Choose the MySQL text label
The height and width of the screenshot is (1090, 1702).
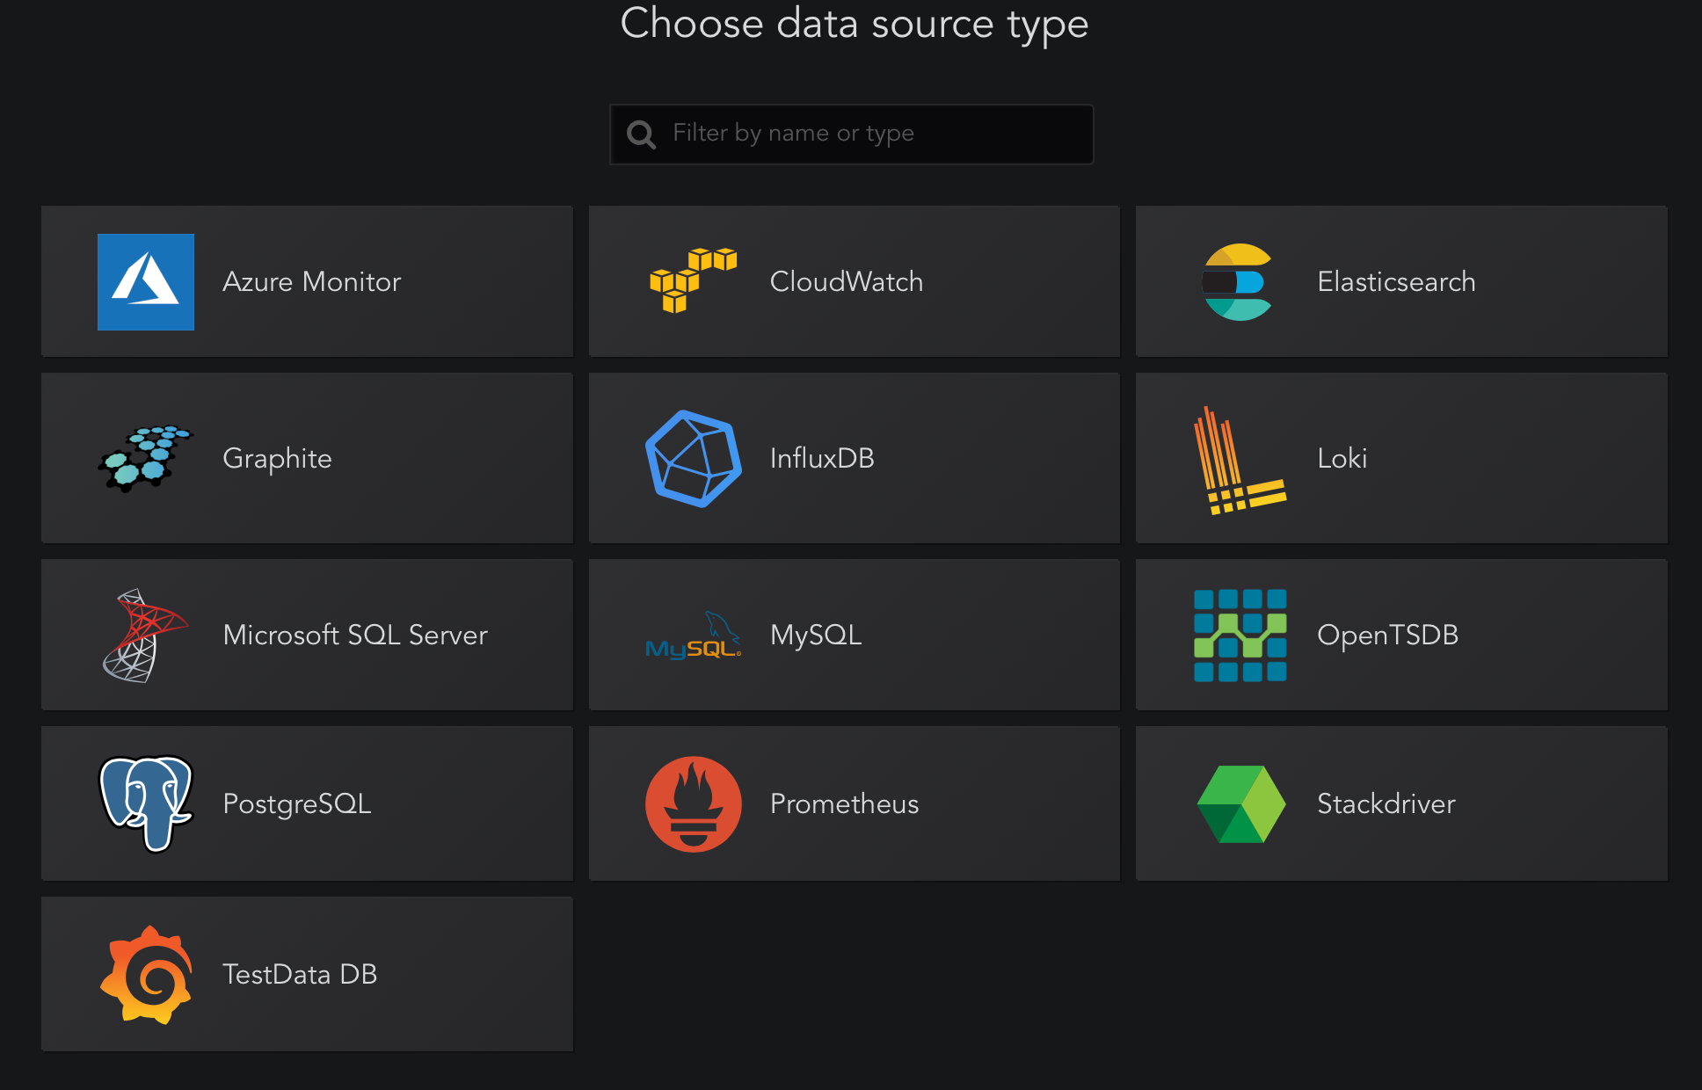pyautogui.click(x=816, y=636)
